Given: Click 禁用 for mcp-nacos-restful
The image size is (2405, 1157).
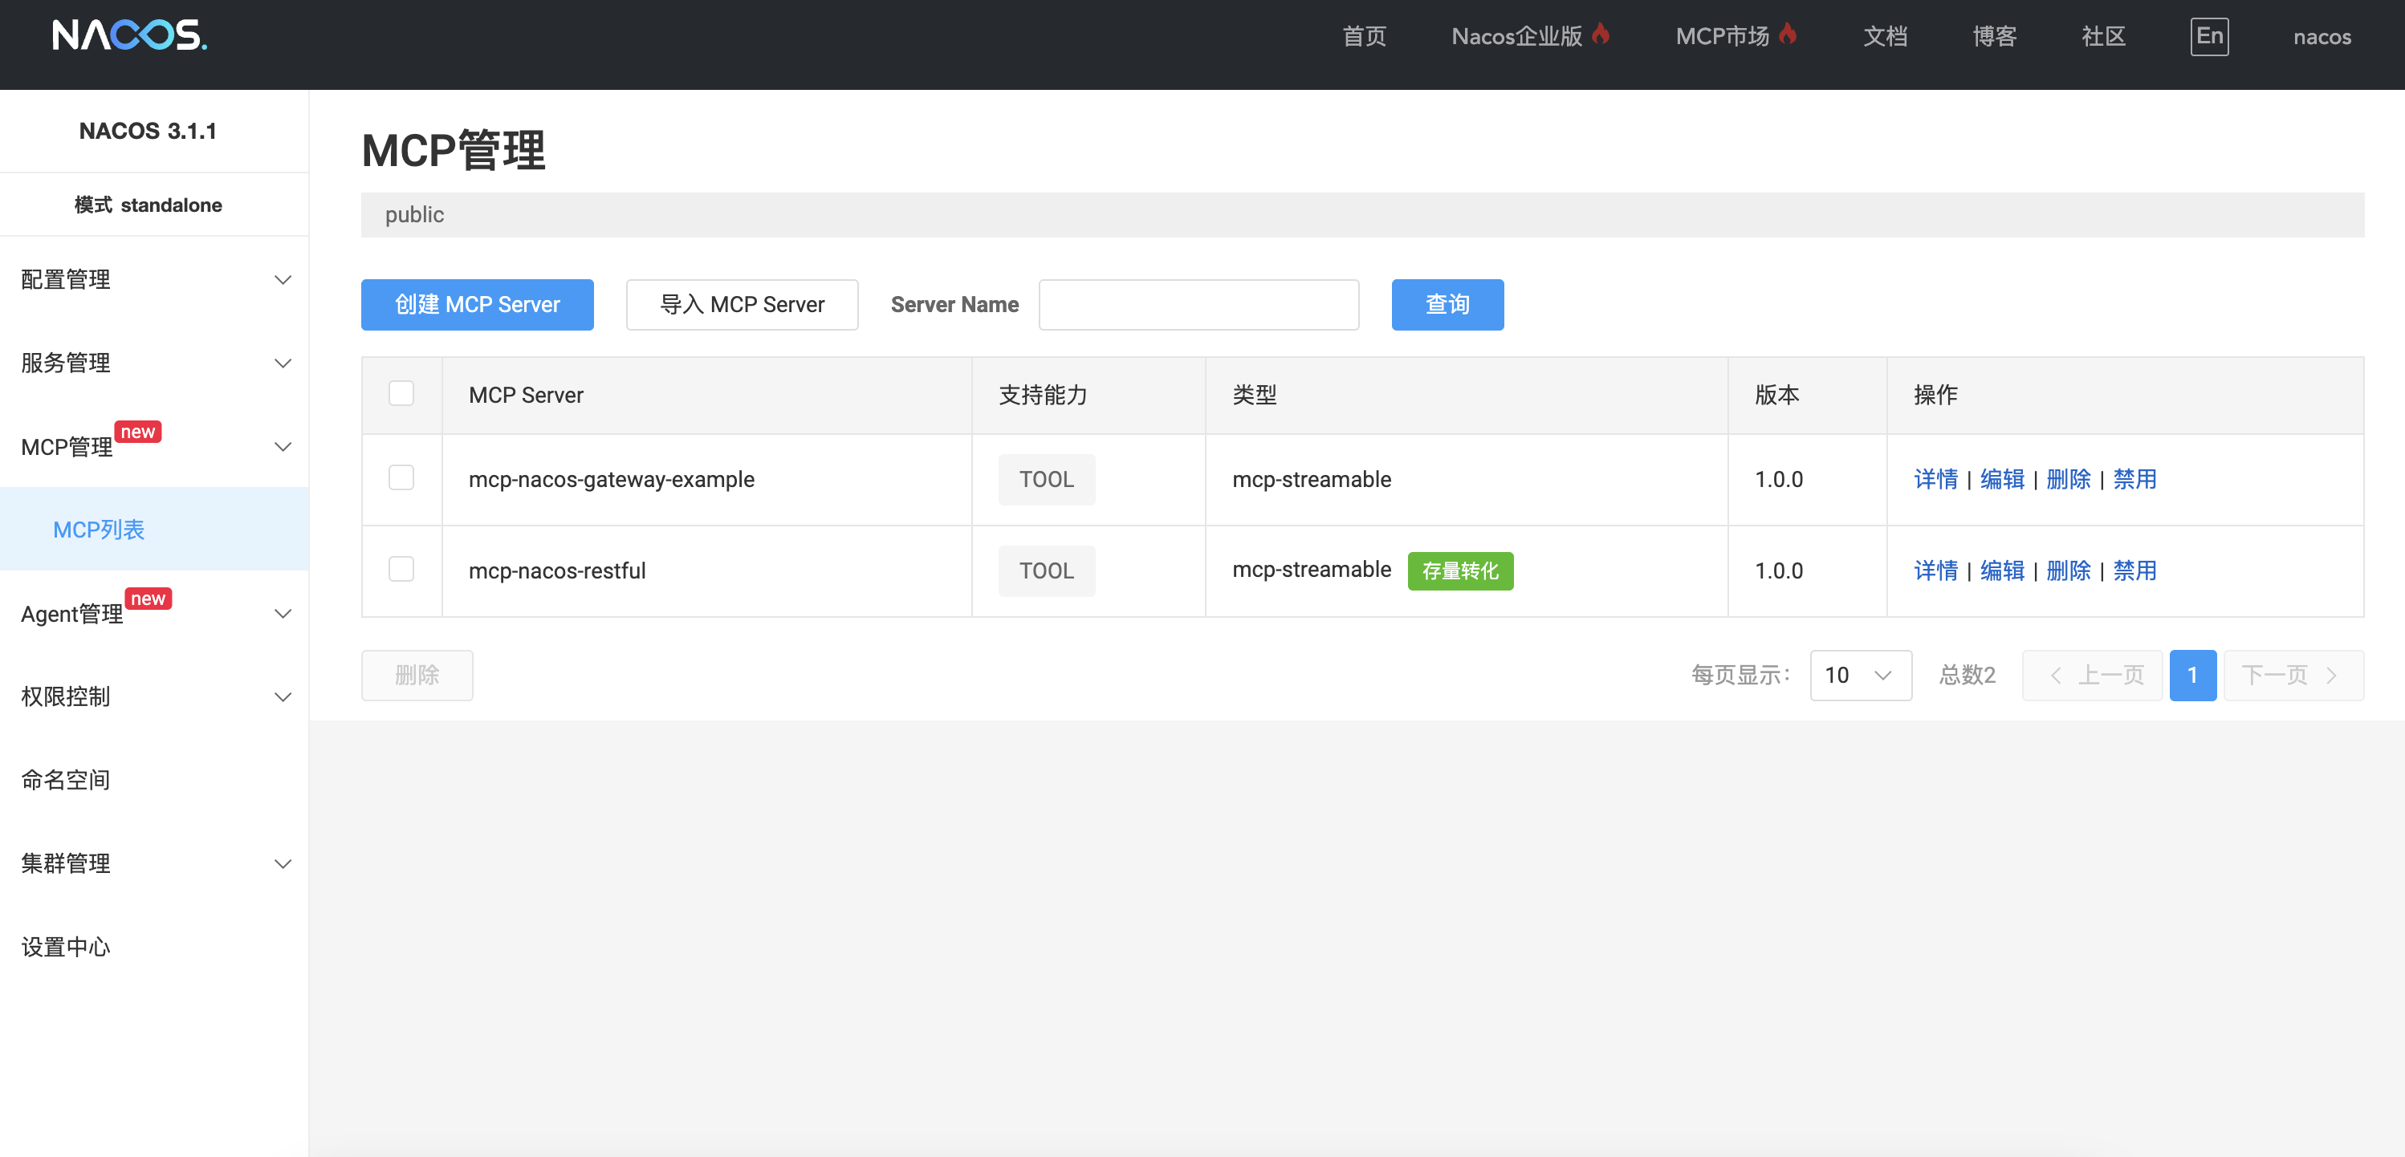Looking at the screenshot, I should (x=2134, y=570).
